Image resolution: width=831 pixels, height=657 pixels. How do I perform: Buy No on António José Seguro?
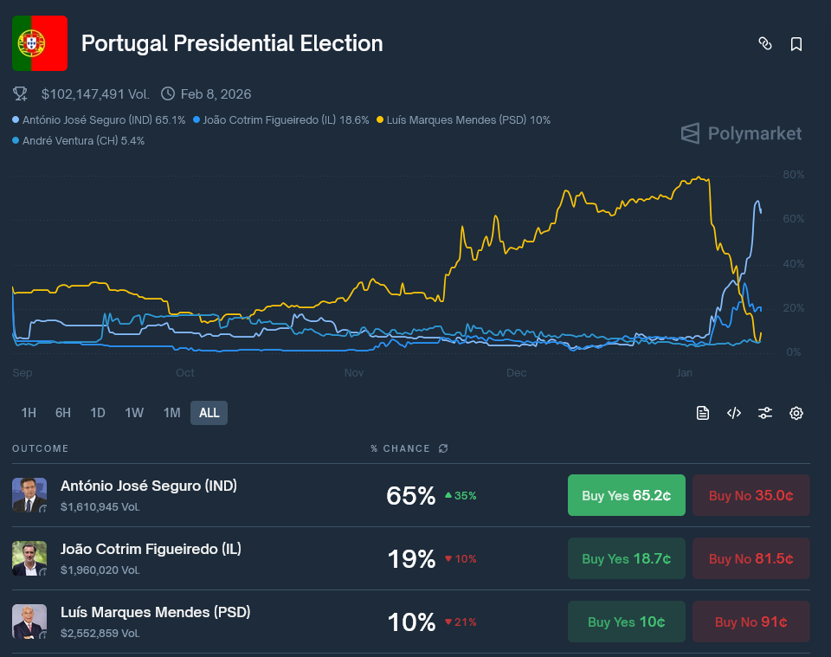pos(751,495)
